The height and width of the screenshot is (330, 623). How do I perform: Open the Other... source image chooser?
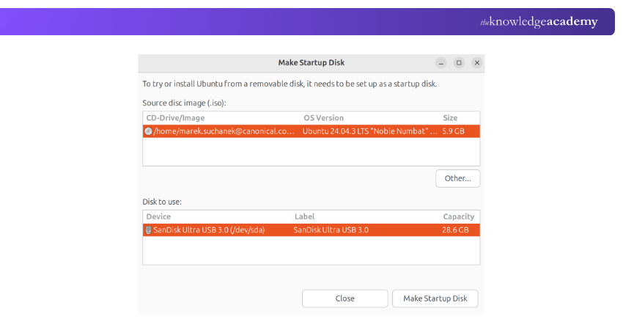457,178
